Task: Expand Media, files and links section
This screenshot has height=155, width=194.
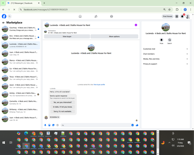Action: click(x=165, y=59)
